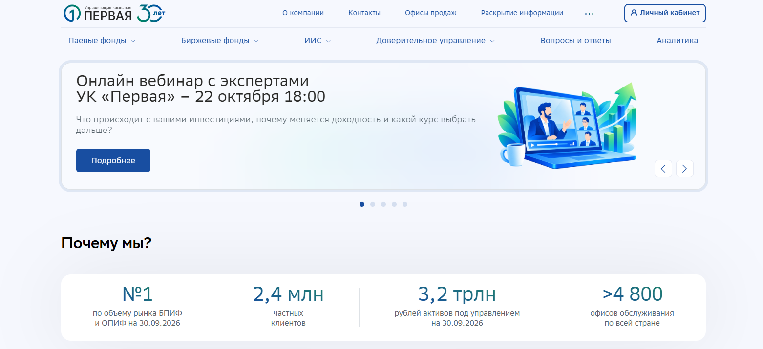
Task: Click the >4 800 statistic
Action: click(632, 294)
